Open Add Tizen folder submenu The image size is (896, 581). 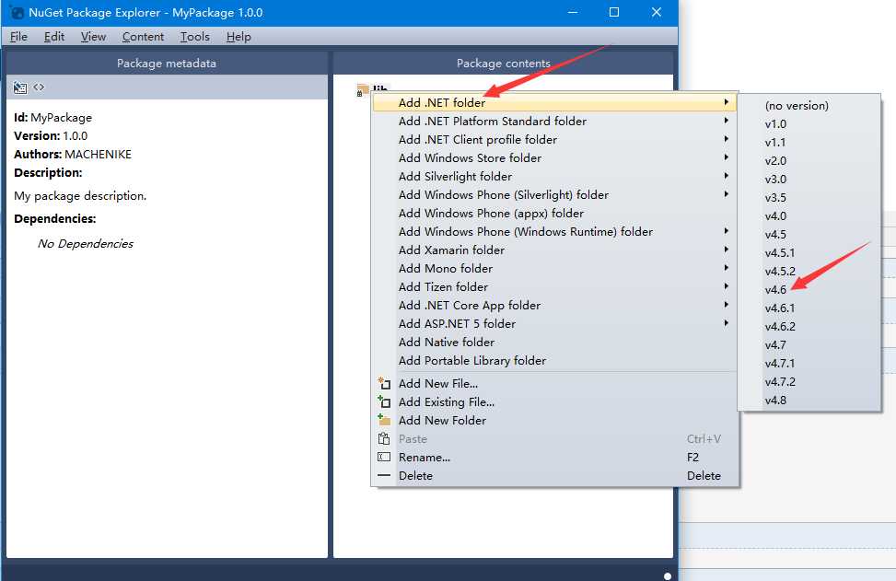[x=554, y=286]
